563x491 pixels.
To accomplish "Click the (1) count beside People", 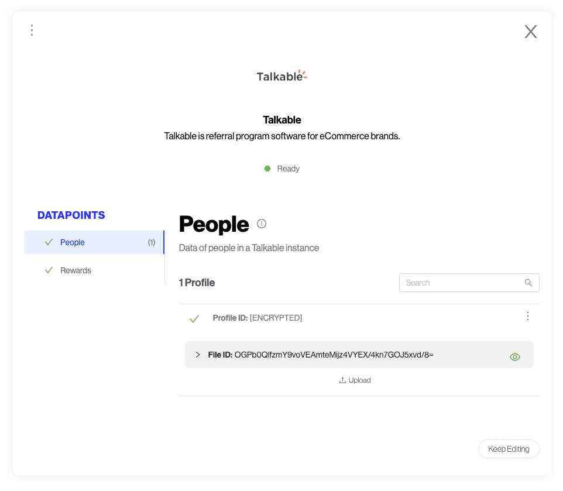I will (152, 242).
